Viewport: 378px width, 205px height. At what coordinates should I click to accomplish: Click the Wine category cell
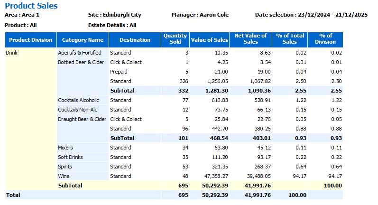click(x=64, y=176)
